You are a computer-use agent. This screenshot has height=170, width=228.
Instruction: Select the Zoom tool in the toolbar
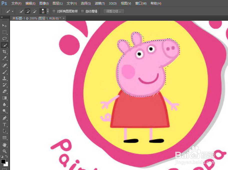point(4,151)
